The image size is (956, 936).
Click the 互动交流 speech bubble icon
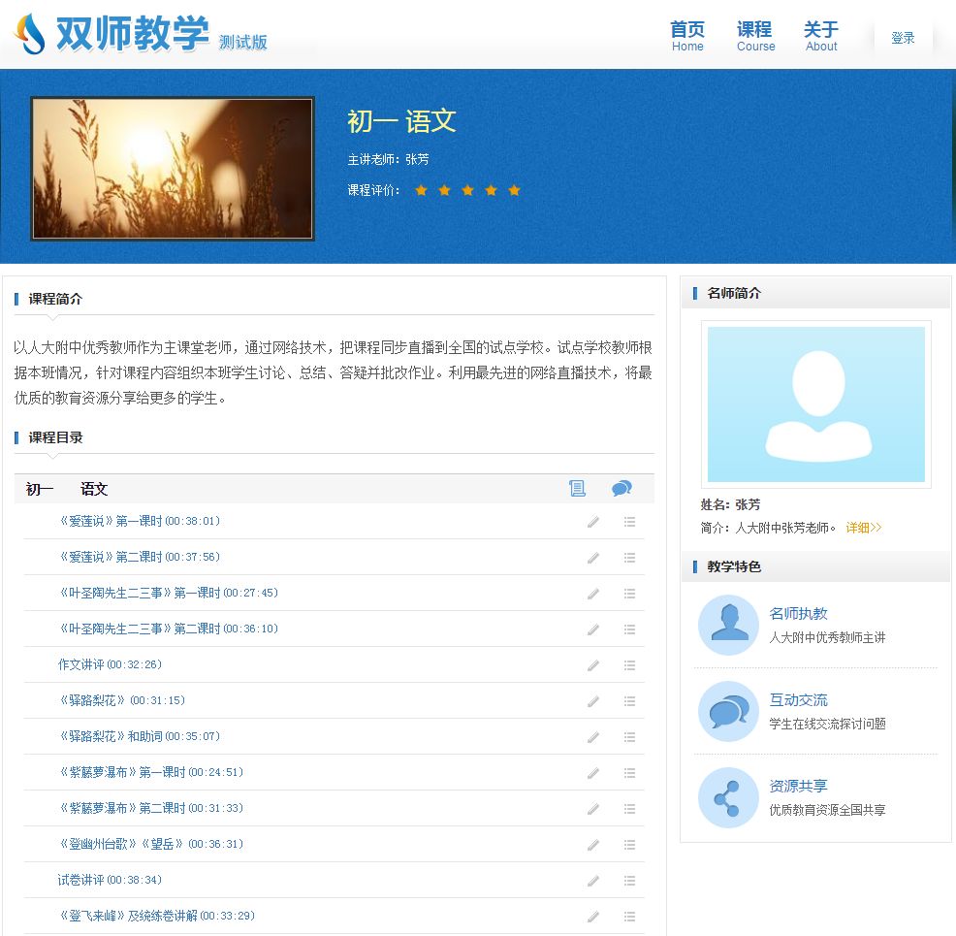728,712
